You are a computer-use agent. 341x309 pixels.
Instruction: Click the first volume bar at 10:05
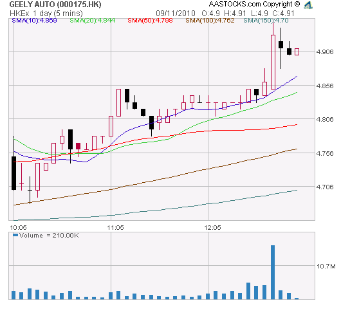click(14, 295)
